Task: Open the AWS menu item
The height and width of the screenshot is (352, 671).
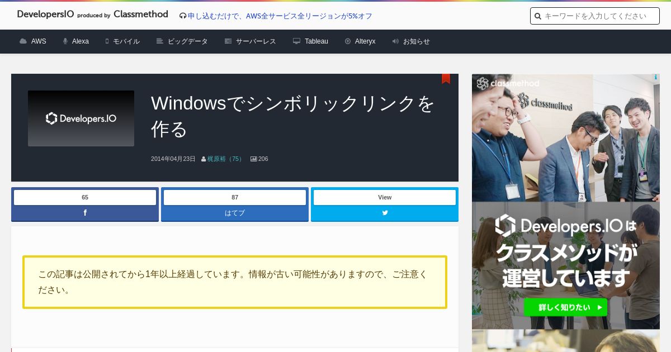Action: point(39,41)
